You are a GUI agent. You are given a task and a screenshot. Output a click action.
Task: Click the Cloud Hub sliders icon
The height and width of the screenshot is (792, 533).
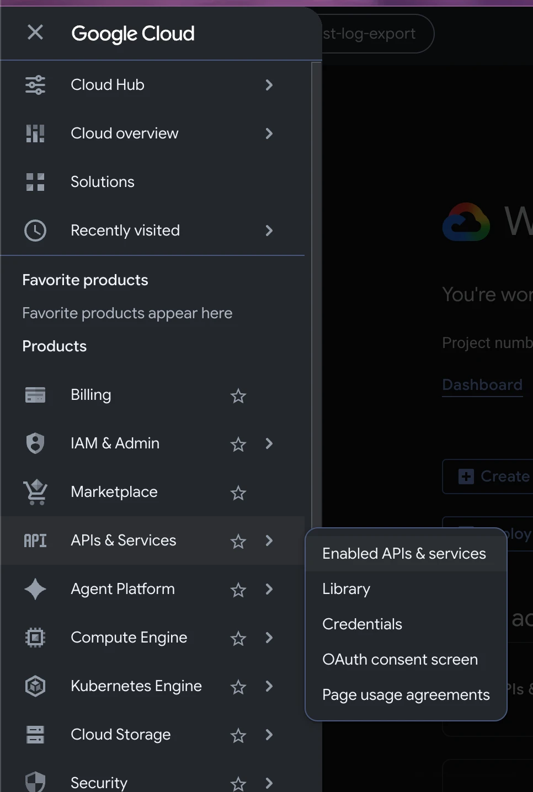click(35, 85)
